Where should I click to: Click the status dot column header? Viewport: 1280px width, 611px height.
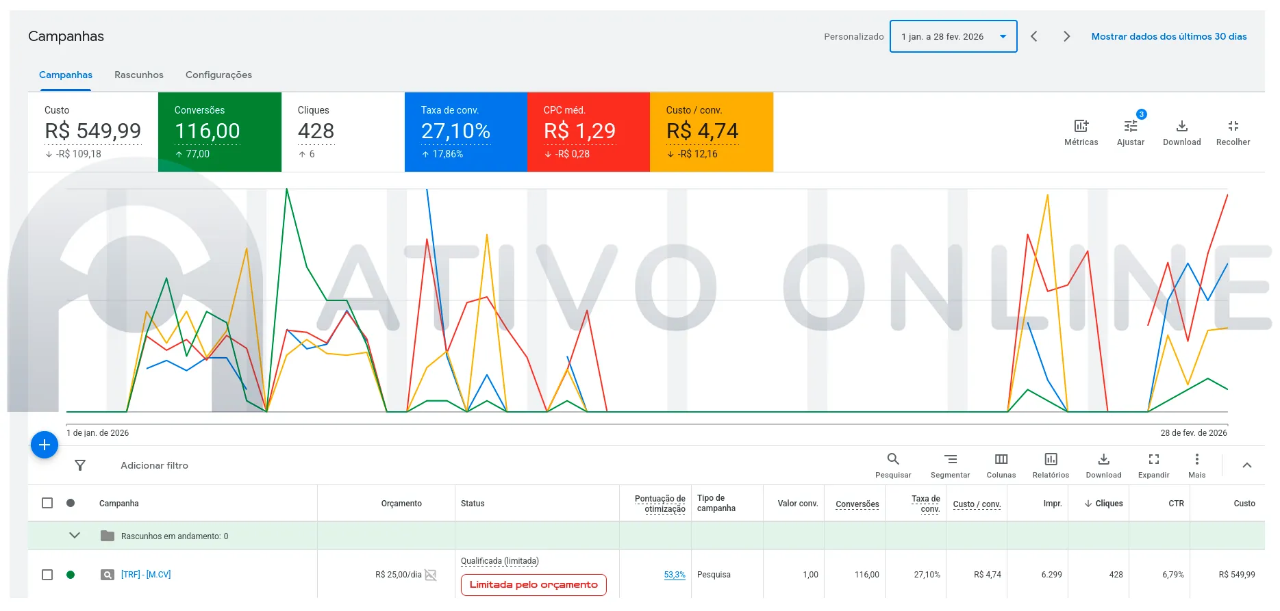71,503
